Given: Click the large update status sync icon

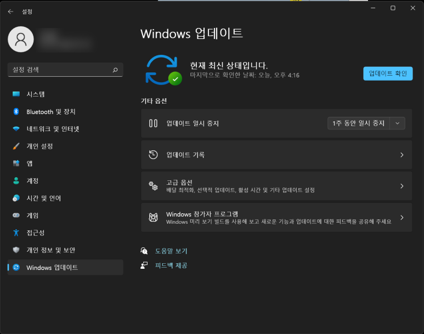Looking at the screenshot, I should [x=163, y=70].
